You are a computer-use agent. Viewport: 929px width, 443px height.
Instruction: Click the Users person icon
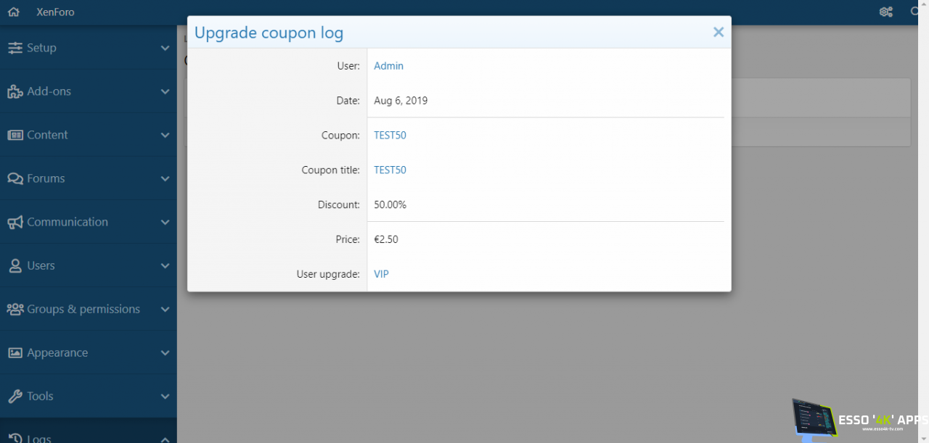point(15,265)
